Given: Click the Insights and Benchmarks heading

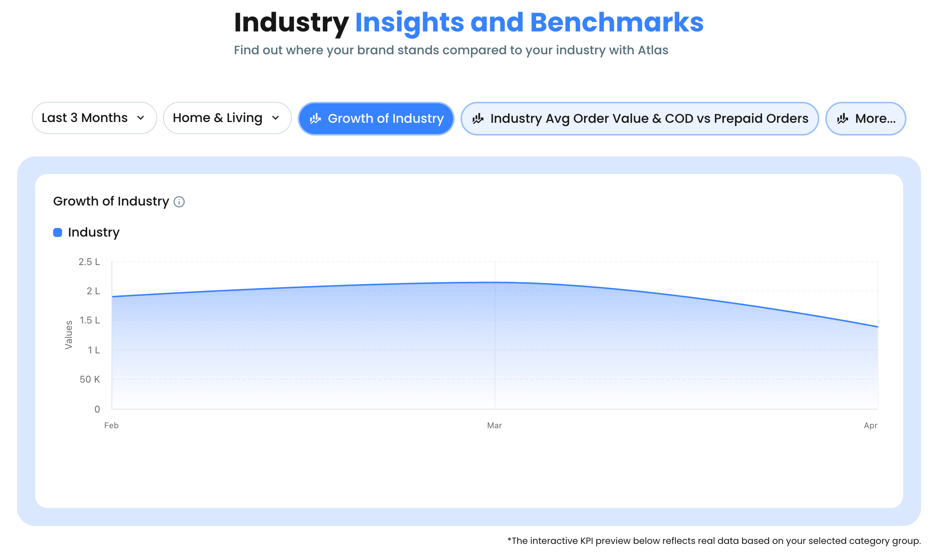Looking at the screenshot, I should pyautogui.click(x=529, y=22).
